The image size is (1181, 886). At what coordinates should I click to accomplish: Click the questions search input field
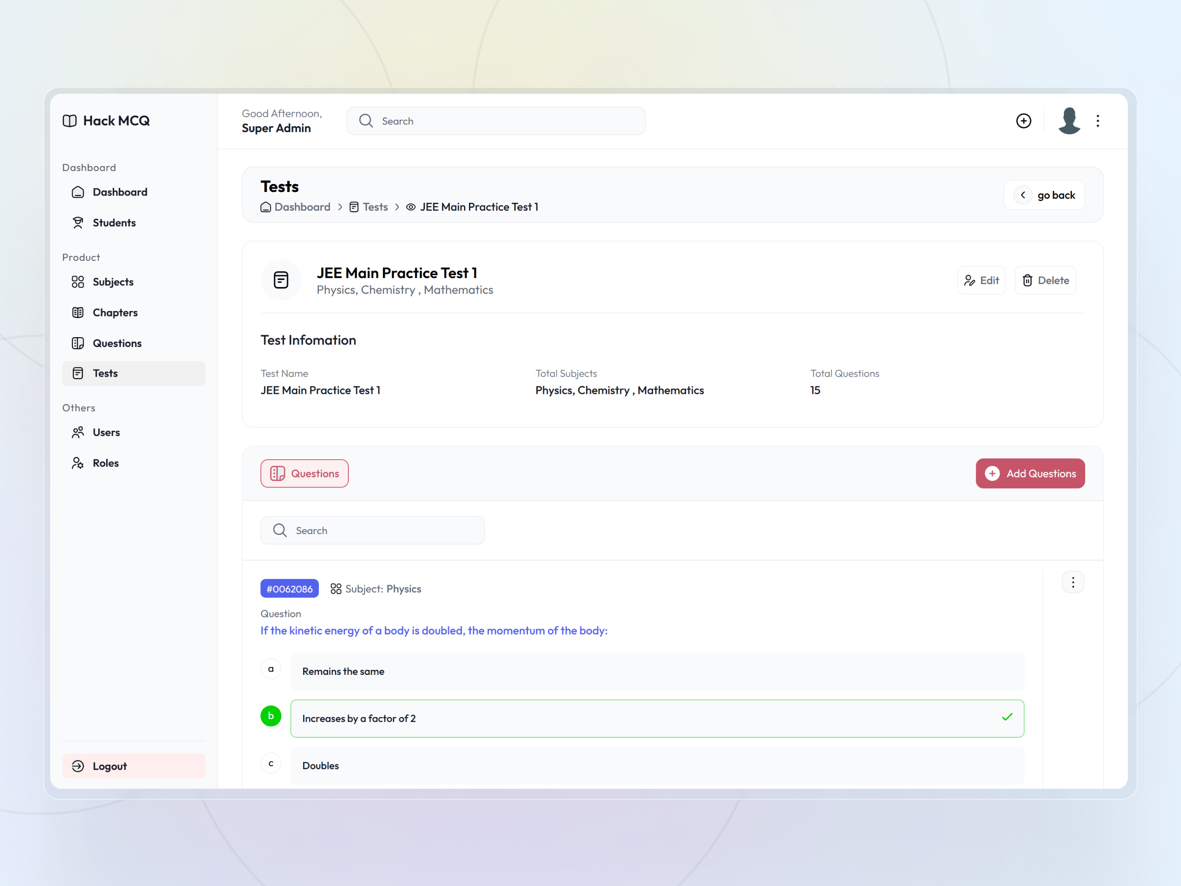[372, 530]
